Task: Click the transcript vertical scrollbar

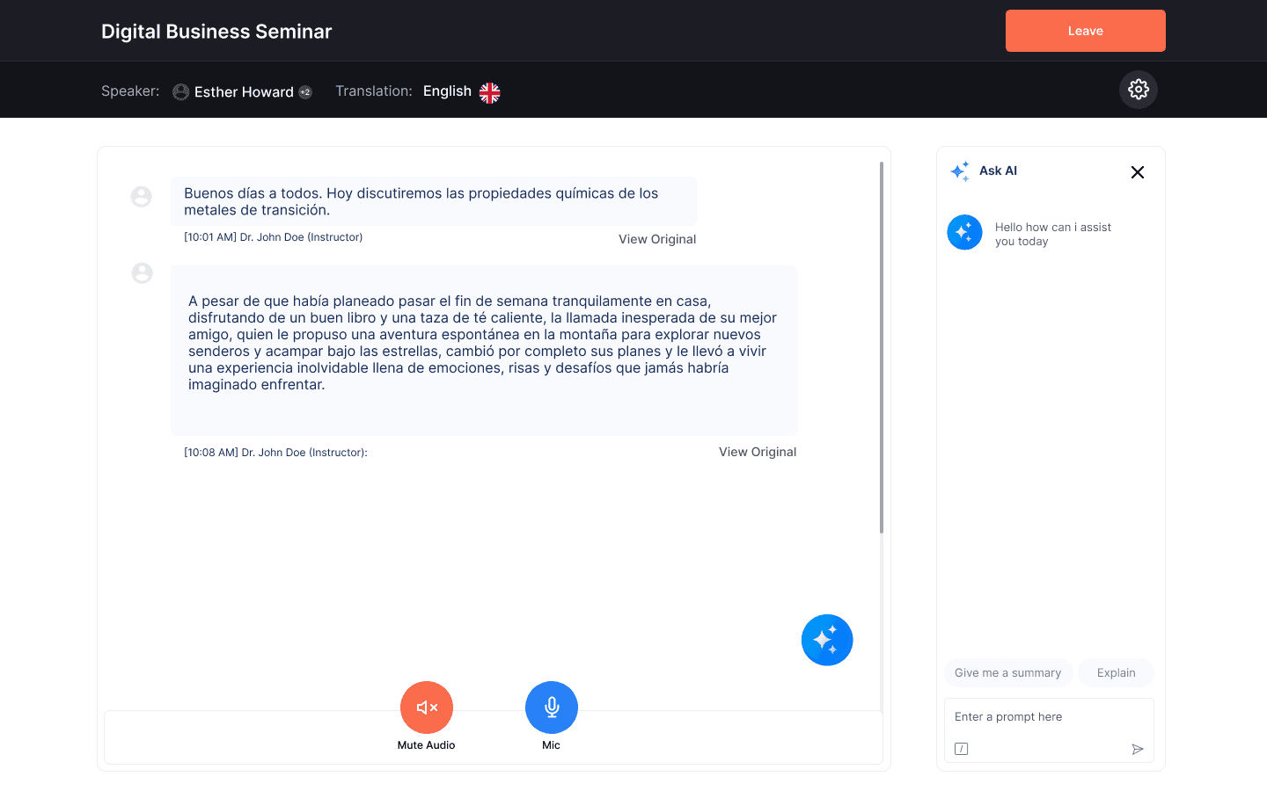Action: (x=882, y=347)
